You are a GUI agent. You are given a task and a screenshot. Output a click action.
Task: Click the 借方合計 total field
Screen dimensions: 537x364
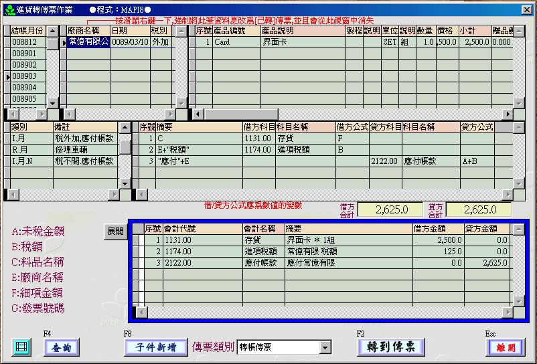pyautogui.click(x=398, y=209)
